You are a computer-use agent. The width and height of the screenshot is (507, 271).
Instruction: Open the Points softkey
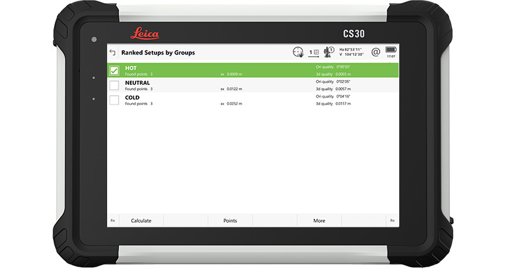pos(230,220)
